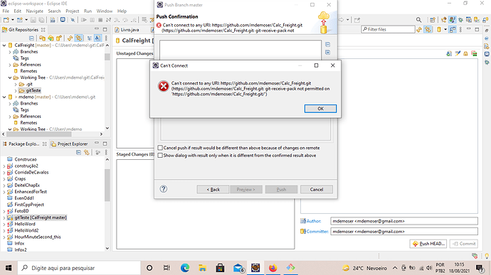Open repository selector dropdown in Git Staging
Screen dimensions: 491x275
click(x=445, y=29)
